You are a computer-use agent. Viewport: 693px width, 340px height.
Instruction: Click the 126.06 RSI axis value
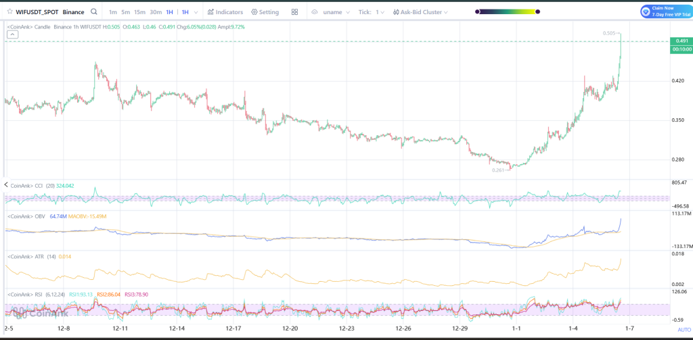pos(679,292)
